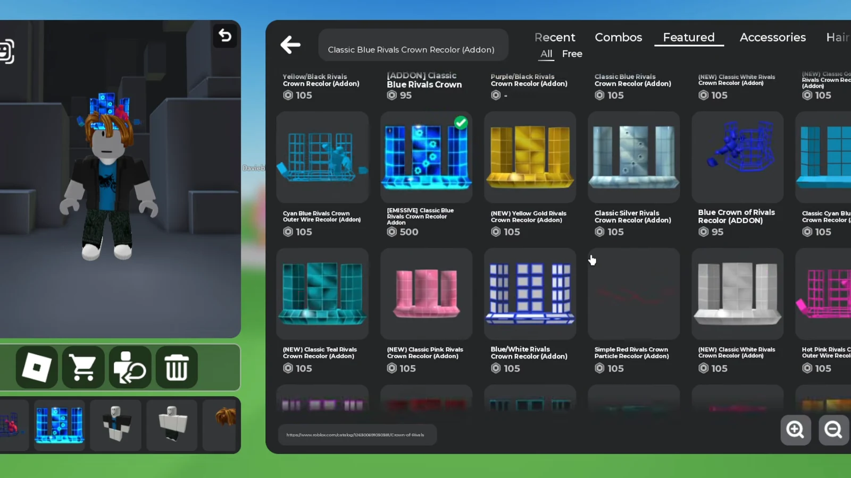
Task: Select Simple Red Rivals Crown Particle thumbnail
Action: click(x=633, y=294)
